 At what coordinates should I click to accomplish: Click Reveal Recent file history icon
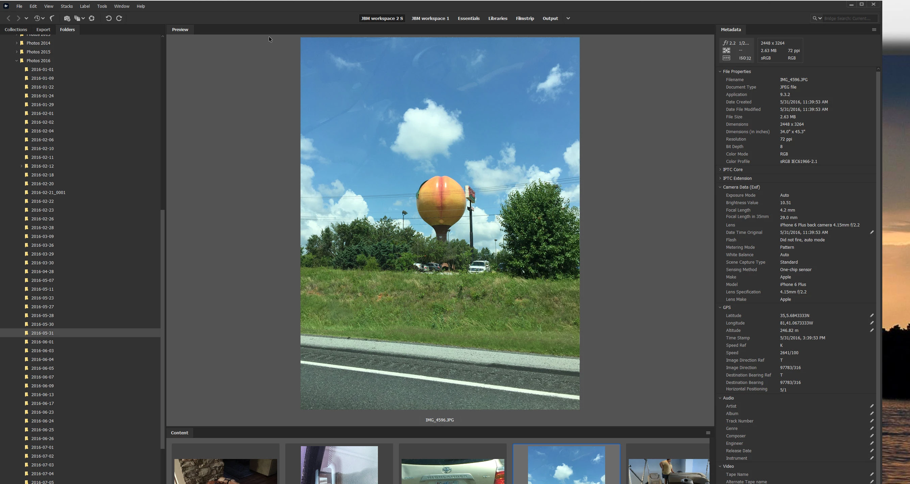[37, 18]
